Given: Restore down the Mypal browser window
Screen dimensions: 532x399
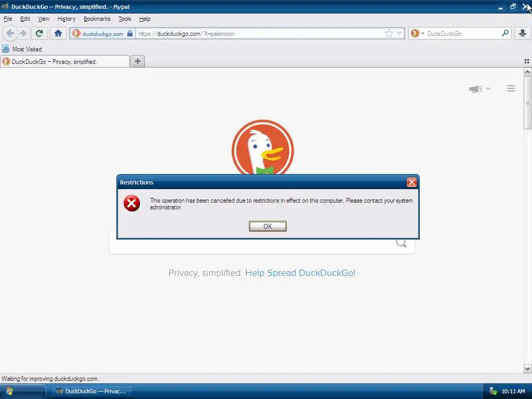Looking at the screenshot, I should coord(513,6).
